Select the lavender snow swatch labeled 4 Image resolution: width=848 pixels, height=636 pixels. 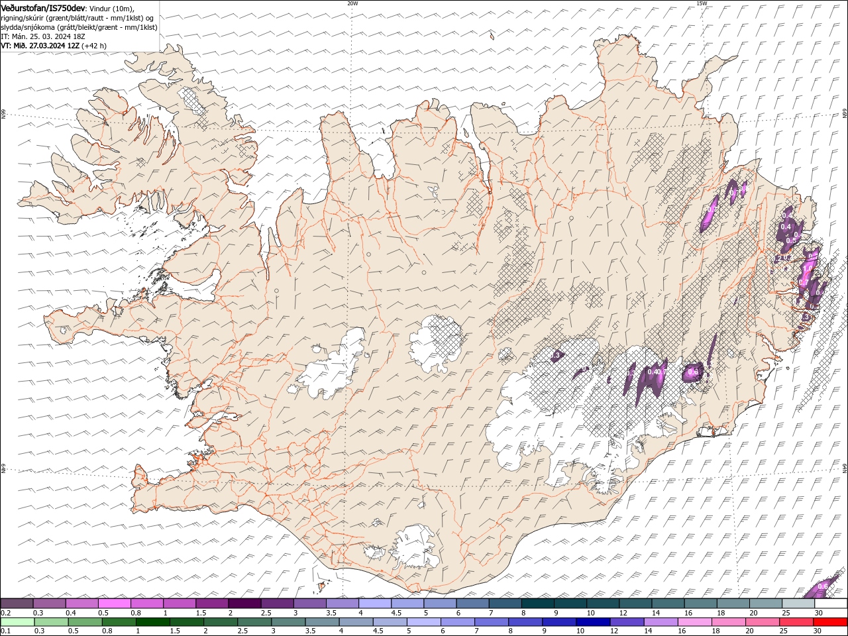tap(375, 604)
